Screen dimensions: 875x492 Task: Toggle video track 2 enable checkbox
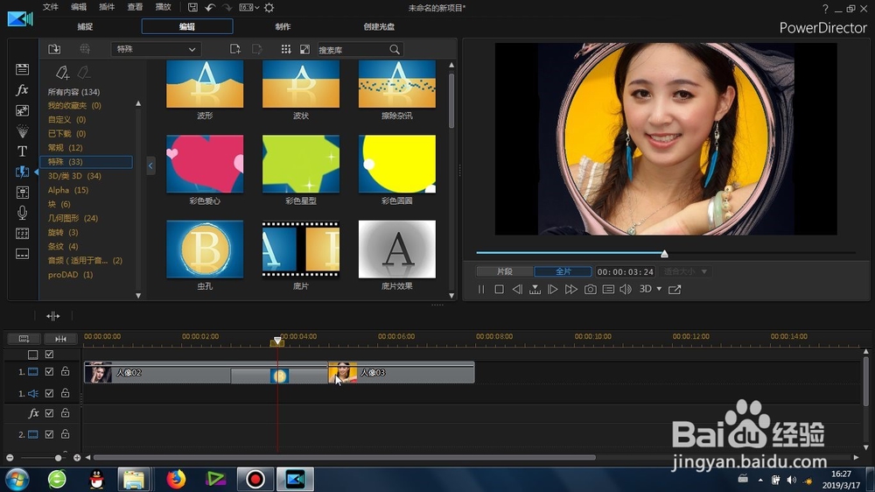pyautogui.click(x=49, y=434)
